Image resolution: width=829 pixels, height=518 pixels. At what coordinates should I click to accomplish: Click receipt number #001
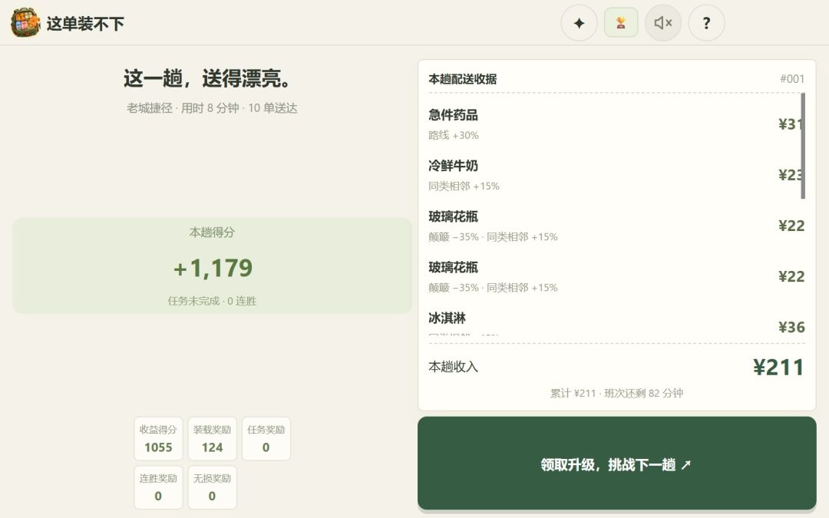coord(792,79)
